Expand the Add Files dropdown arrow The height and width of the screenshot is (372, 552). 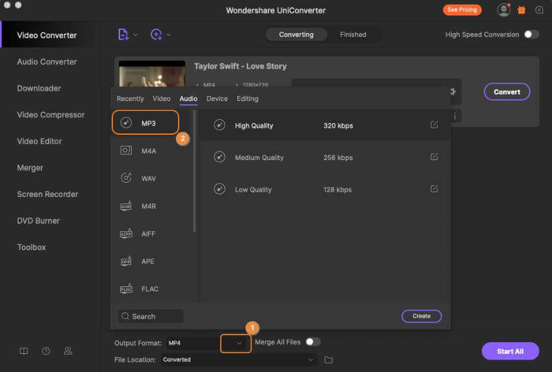(136, 34)
